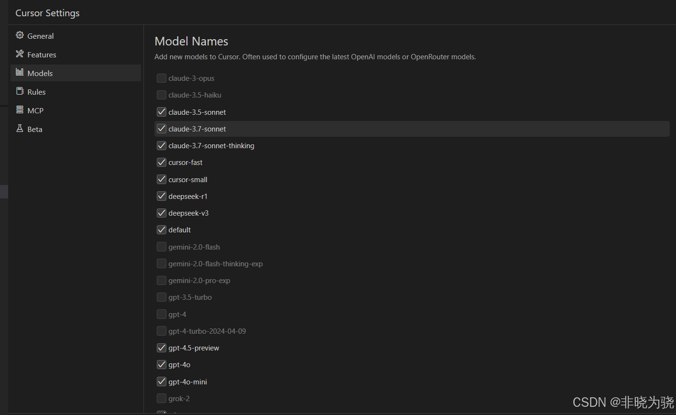The height and width of the screenshot is (415, 676).
Task: Click the Model Names heading
Action: (x=191, y=42)
